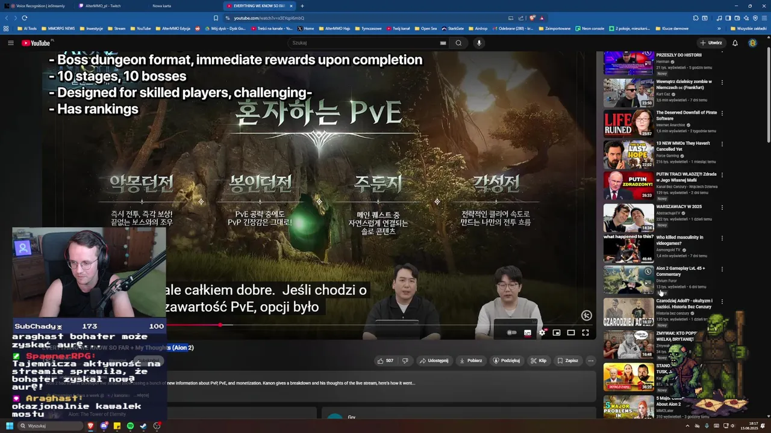Open the YouTube account avatar menu
Viewport: 771px width, 433px height.
click(752, 43)
